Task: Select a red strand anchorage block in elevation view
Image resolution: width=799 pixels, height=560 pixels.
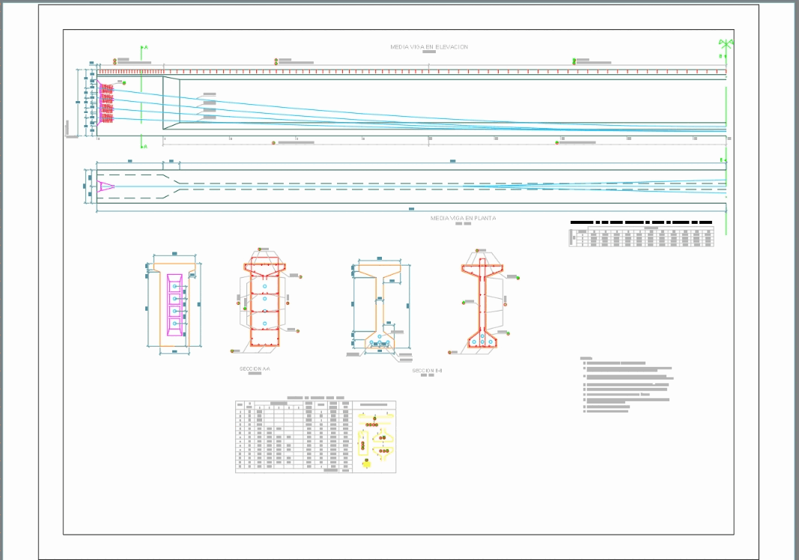Action: [107, 97]
